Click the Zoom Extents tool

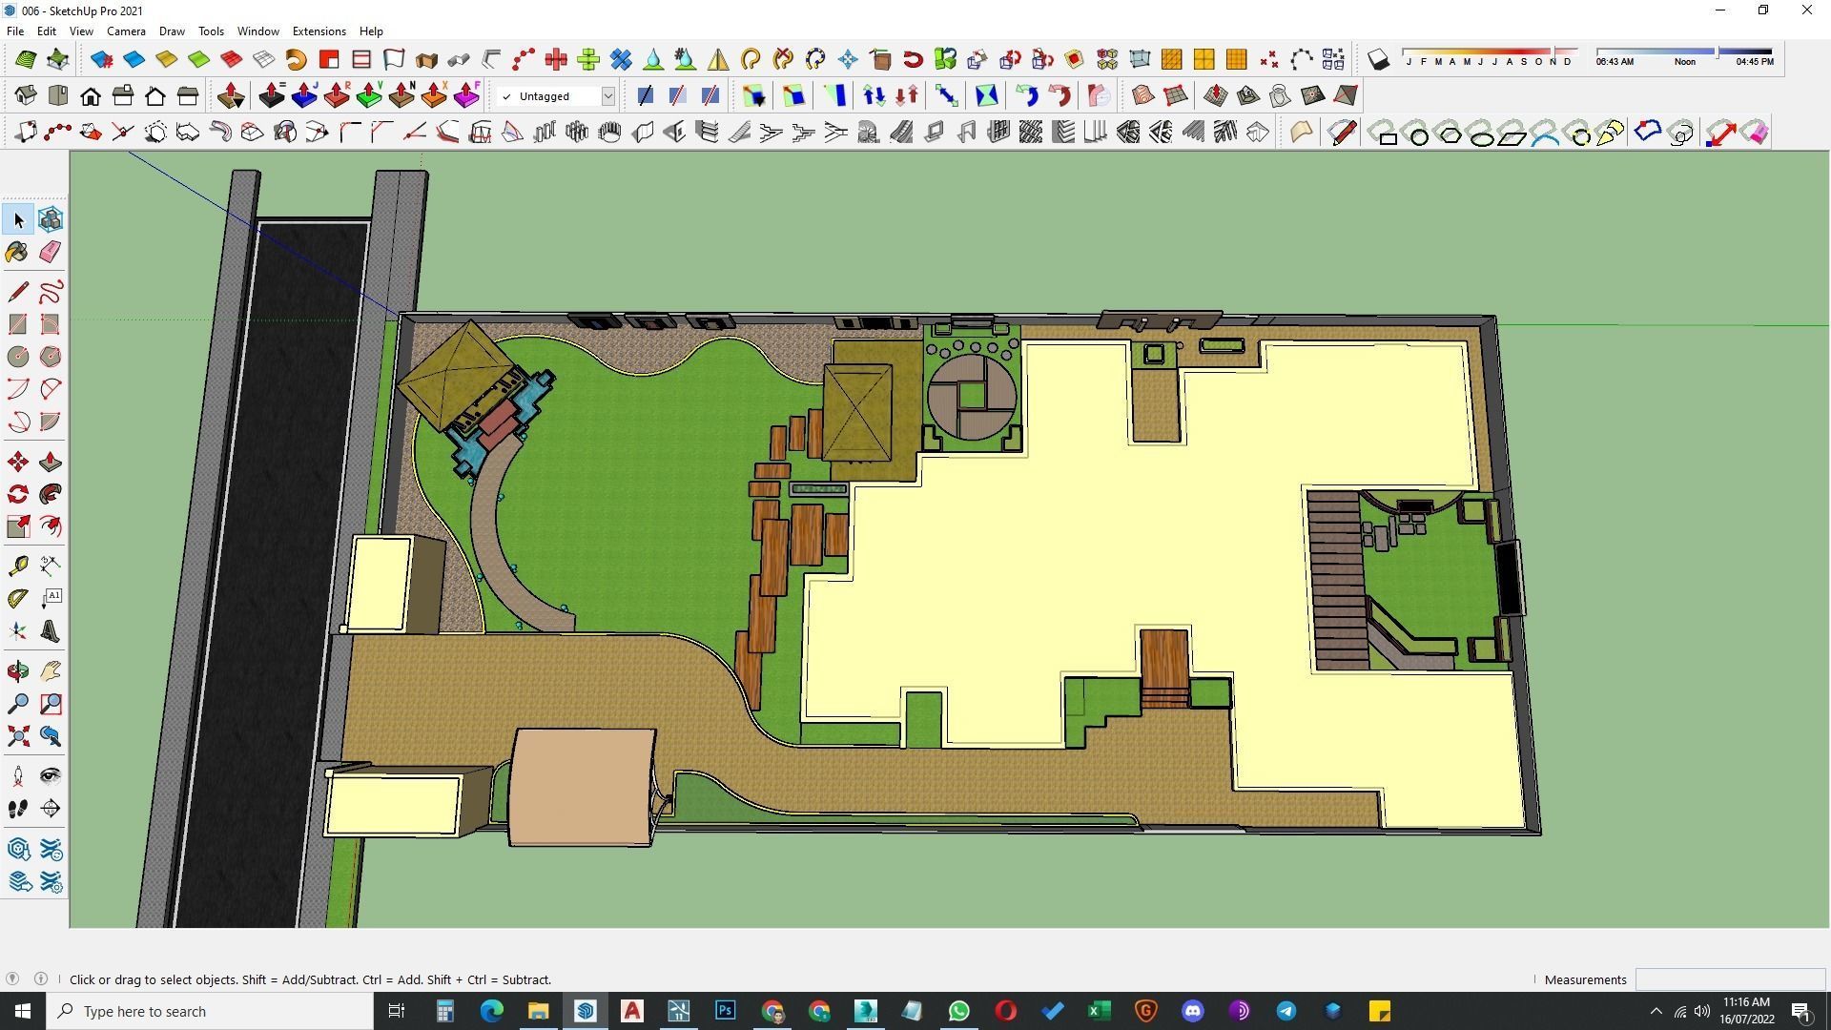(17, 736)
